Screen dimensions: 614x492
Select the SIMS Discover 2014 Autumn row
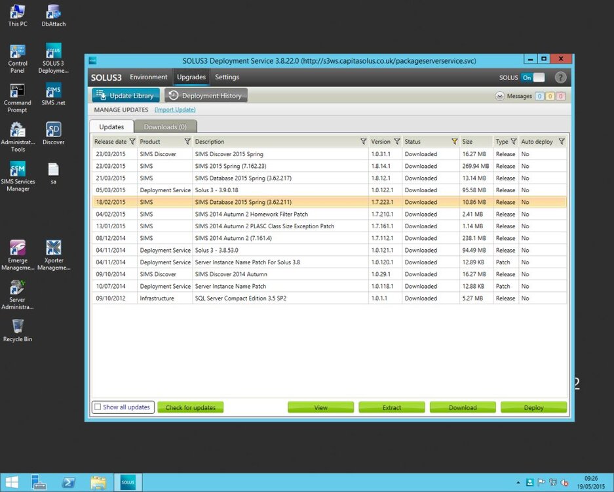[x=330, y=274]
